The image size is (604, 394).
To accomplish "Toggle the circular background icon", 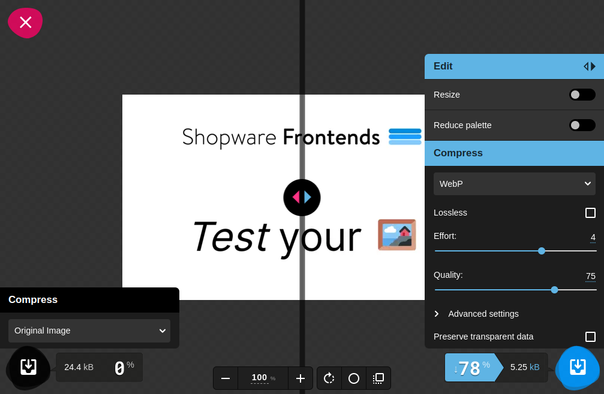I will pyautogui.click(x=354, y=378).
